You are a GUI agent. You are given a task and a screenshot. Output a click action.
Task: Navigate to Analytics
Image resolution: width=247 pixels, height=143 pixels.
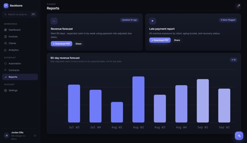(20, 50)
